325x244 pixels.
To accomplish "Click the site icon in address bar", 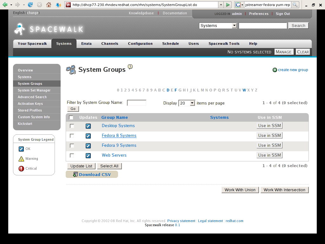I will tap(68, 5).
